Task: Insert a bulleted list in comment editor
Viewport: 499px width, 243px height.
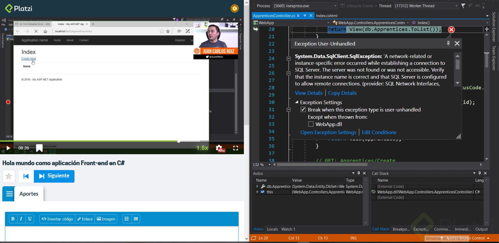Action: point(127,219)
